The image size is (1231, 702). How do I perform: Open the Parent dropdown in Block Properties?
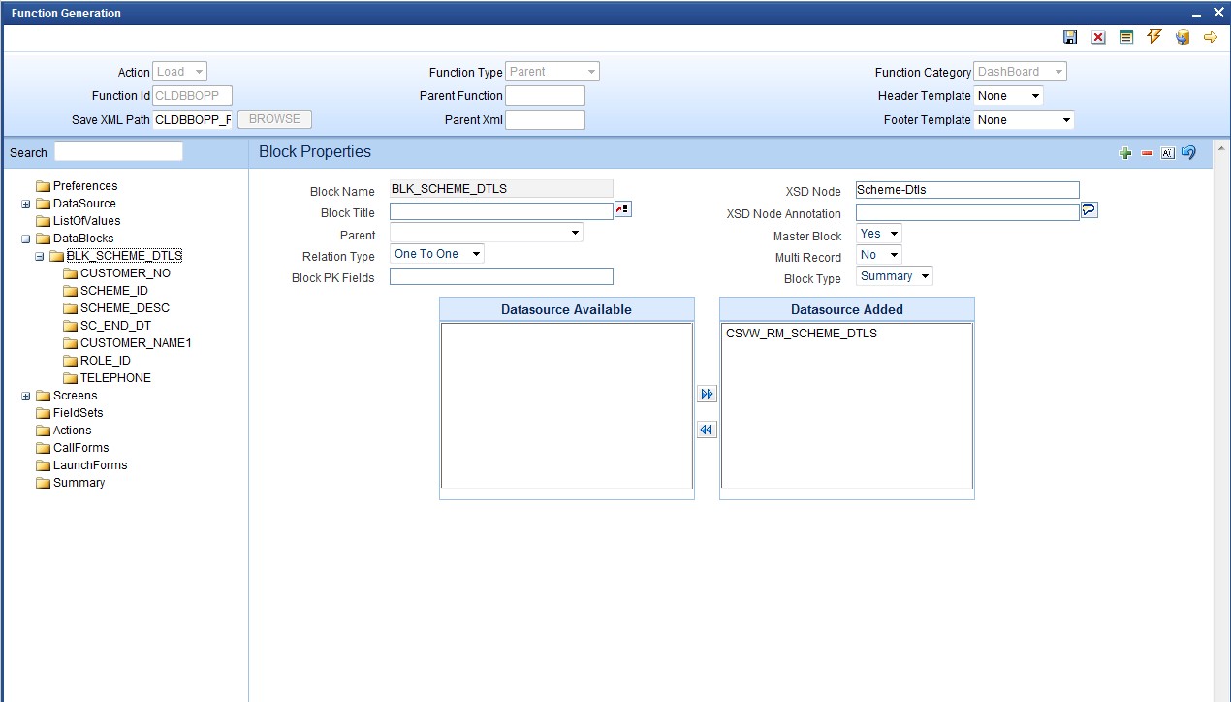pos(487,233)
